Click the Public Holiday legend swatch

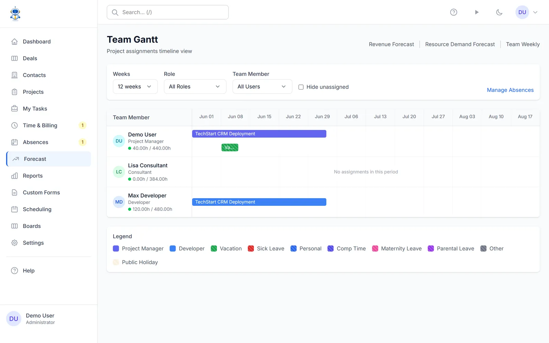116,262
